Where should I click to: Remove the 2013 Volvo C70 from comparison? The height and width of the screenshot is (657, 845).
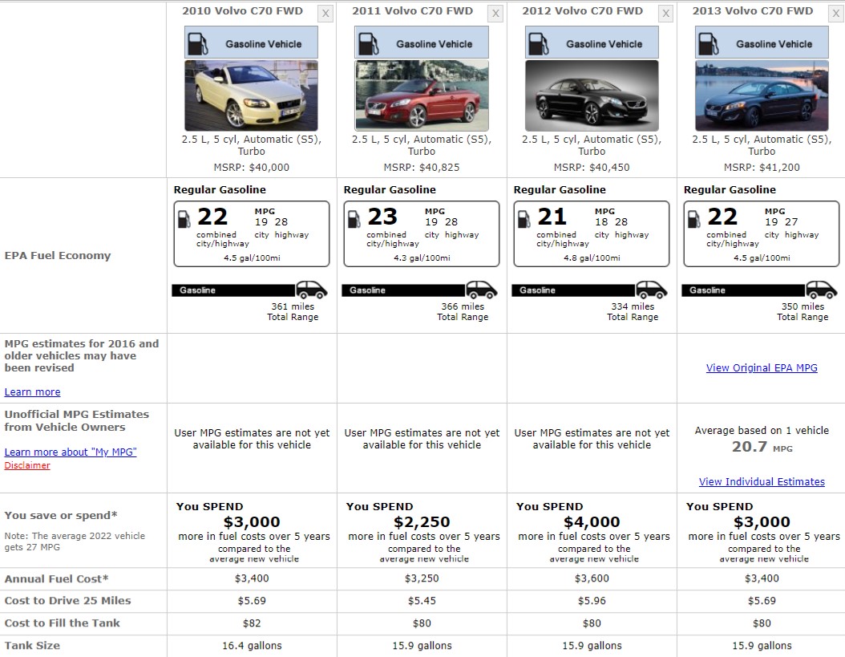(836, 14)
